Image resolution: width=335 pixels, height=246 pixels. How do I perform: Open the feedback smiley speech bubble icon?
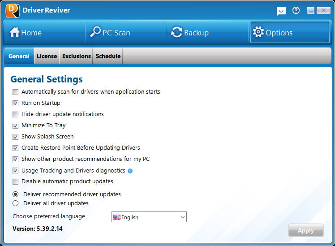point(281,11)
